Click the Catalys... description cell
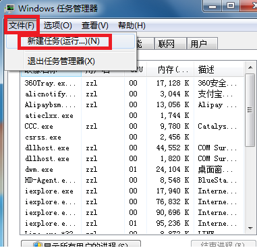257x248 pixels. 217,126
